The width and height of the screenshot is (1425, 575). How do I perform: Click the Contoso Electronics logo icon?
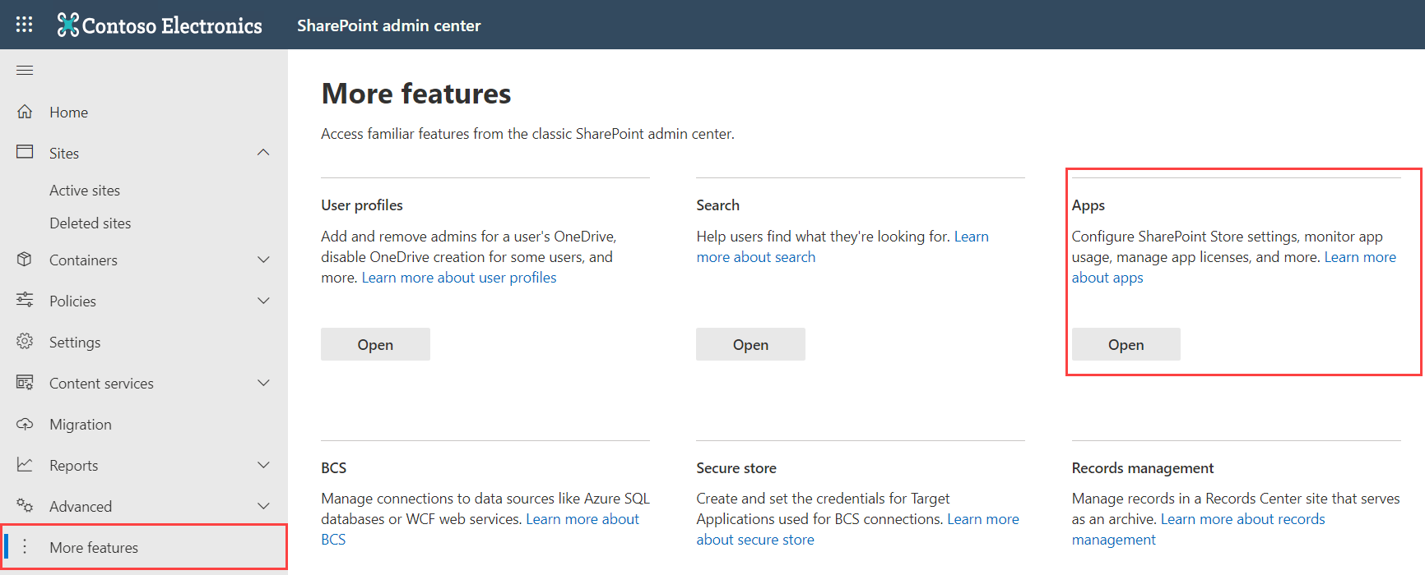pos(68,25)
